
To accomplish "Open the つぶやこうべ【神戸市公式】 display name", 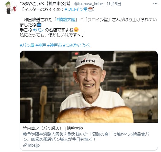I will coord(46,4).
